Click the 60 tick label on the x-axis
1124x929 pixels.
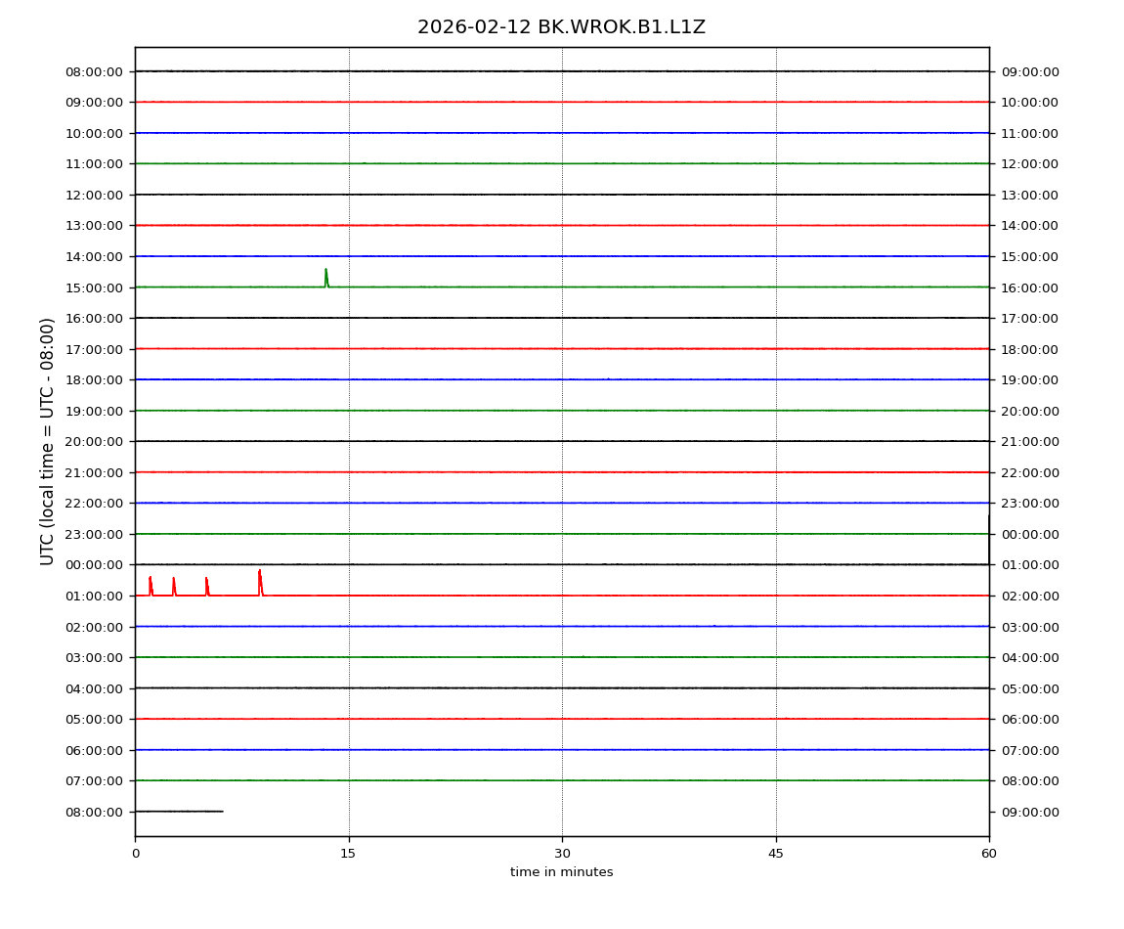989,854
